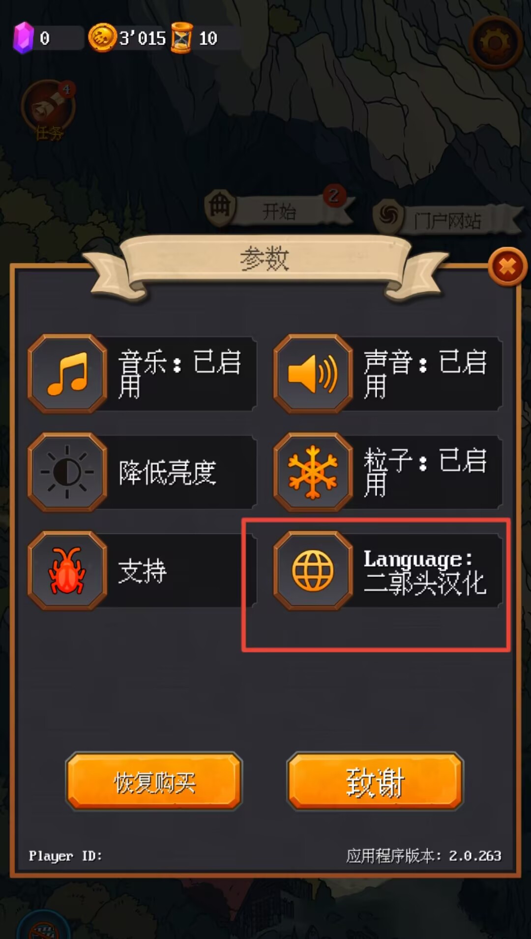Open support via red bug icon

click(67, 571)
